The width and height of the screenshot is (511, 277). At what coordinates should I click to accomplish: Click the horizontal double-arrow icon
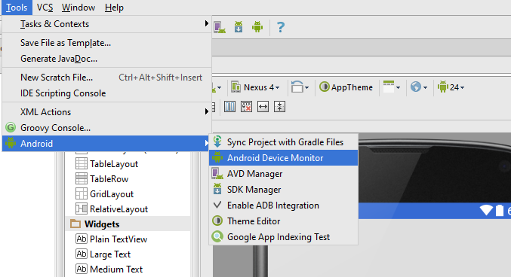[x=263, y=107]
